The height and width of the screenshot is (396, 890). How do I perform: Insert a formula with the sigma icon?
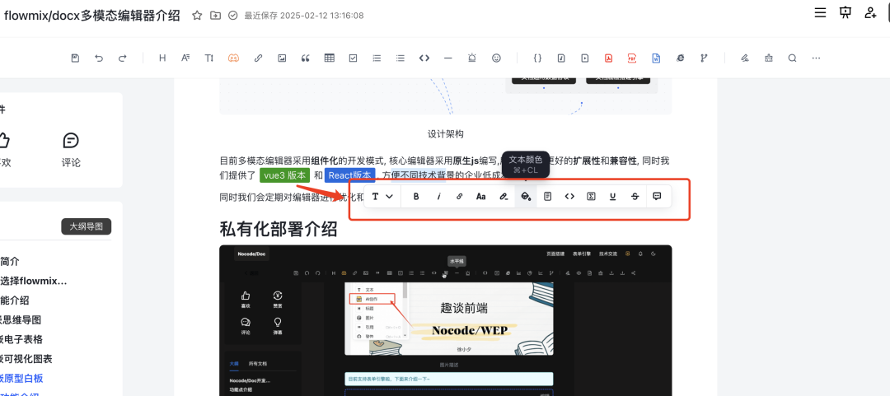tap(591, 196)
